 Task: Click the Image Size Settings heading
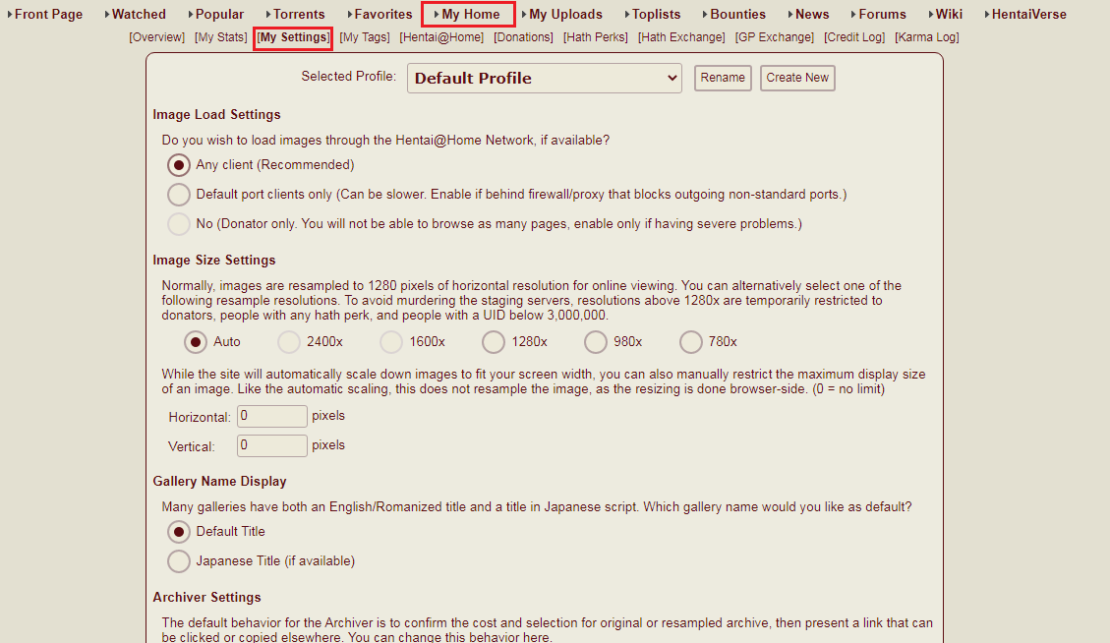tap(213, 260)
